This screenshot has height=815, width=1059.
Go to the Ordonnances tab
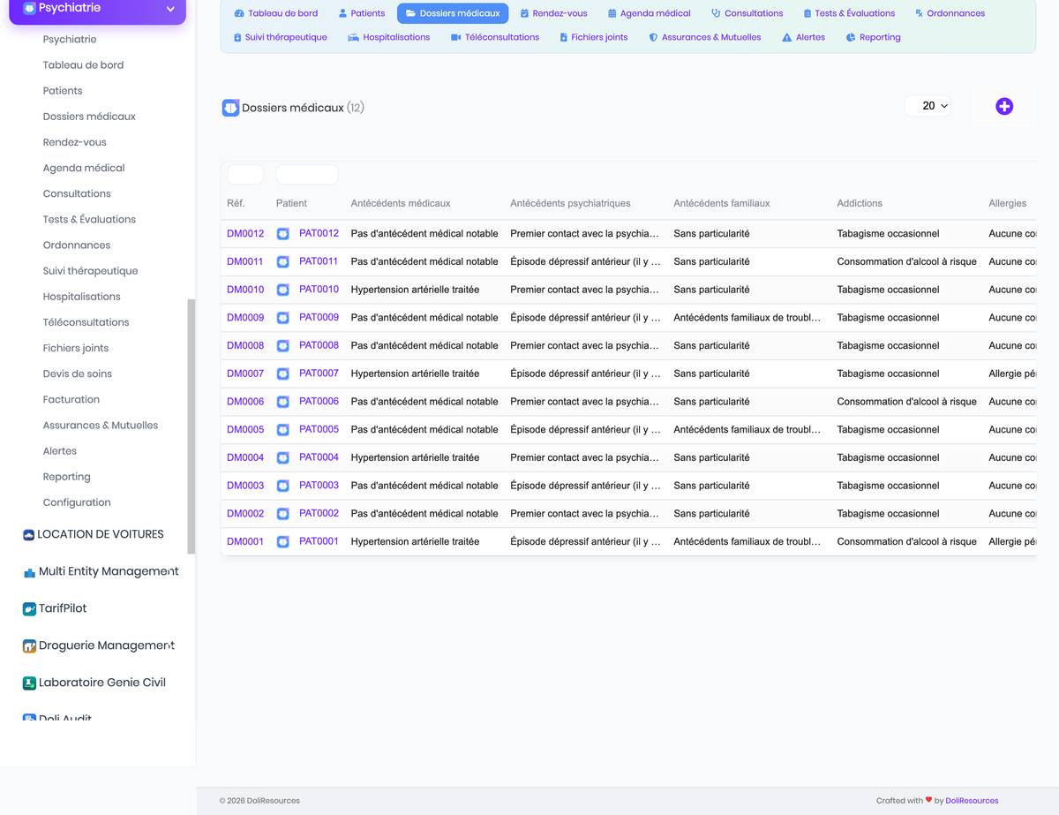pos(950,13)
